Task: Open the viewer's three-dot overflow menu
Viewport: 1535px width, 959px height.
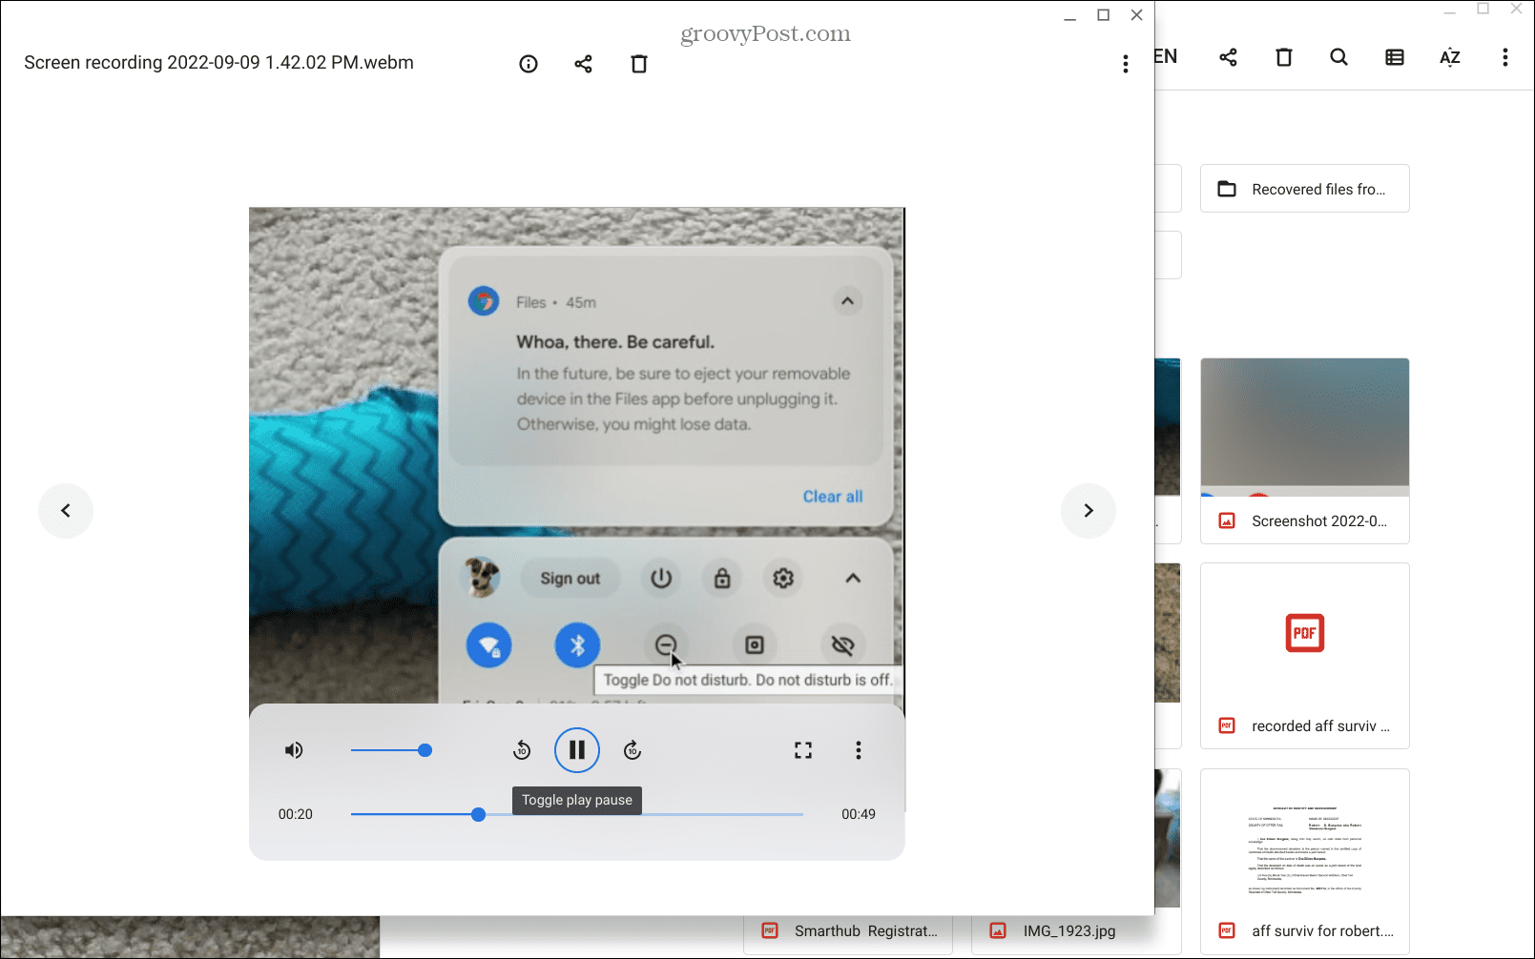Action: [1126, 64]
